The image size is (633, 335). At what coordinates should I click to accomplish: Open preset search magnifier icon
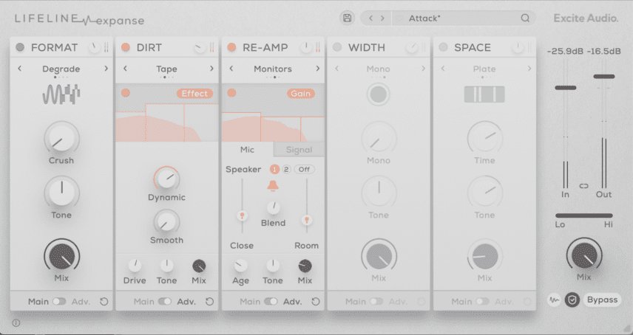[x=525, y=18]
